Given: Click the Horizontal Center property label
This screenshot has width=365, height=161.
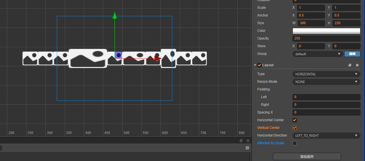Looking at the screenshot, I should [x=271, y=120].
